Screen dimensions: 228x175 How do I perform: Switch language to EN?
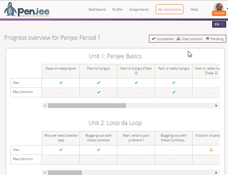coord(217,24)
